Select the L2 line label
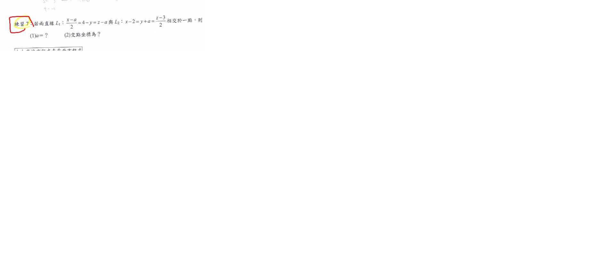The image size is (611, 274). 117,22
